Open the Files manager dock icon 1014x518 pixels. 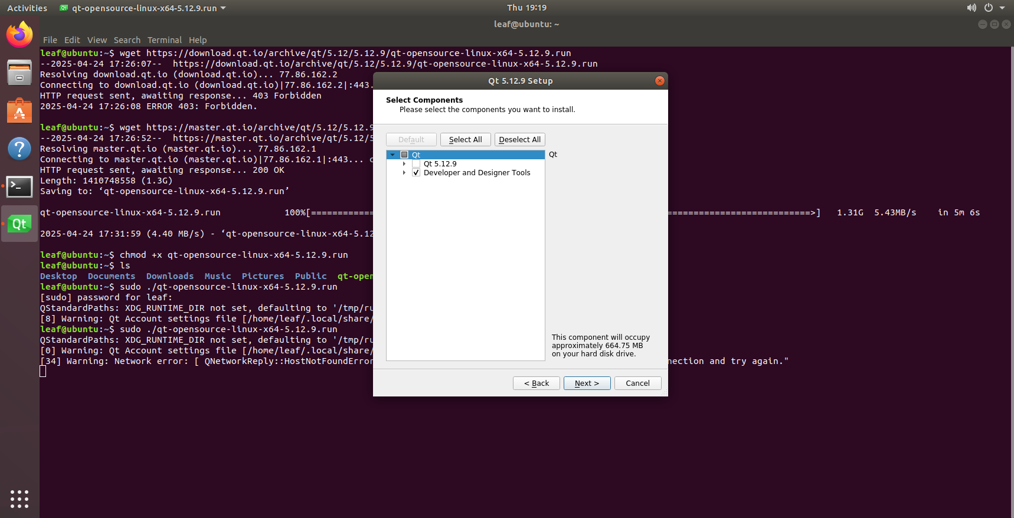click(19, 73)
